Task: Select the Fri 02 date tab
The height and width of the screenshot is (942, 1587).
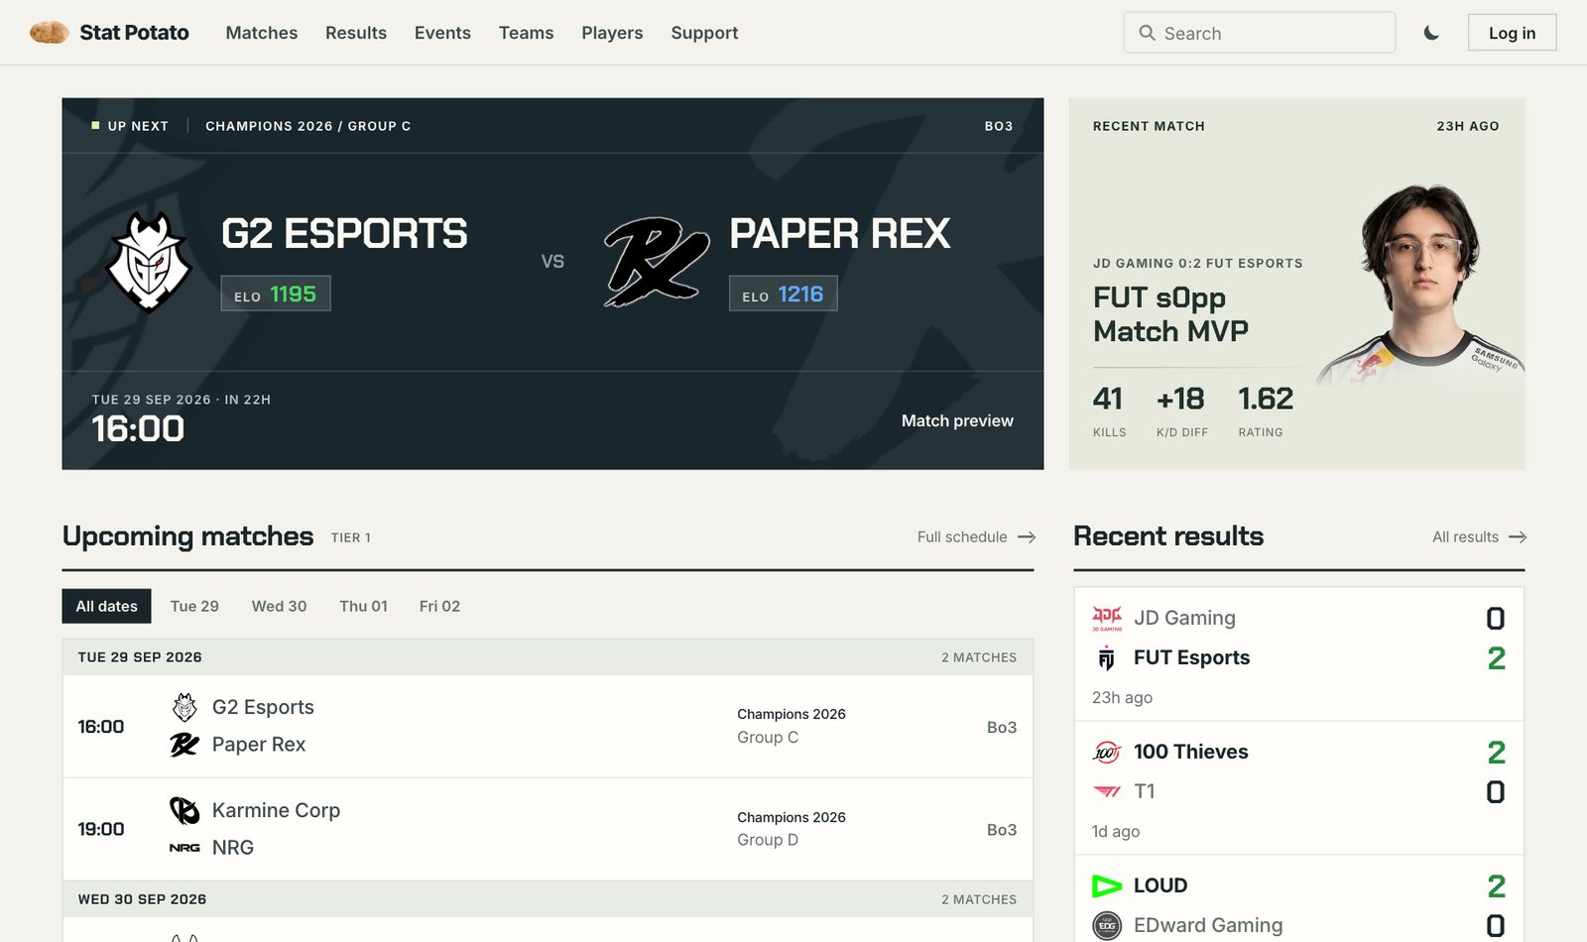Action: tap(439, 606)
